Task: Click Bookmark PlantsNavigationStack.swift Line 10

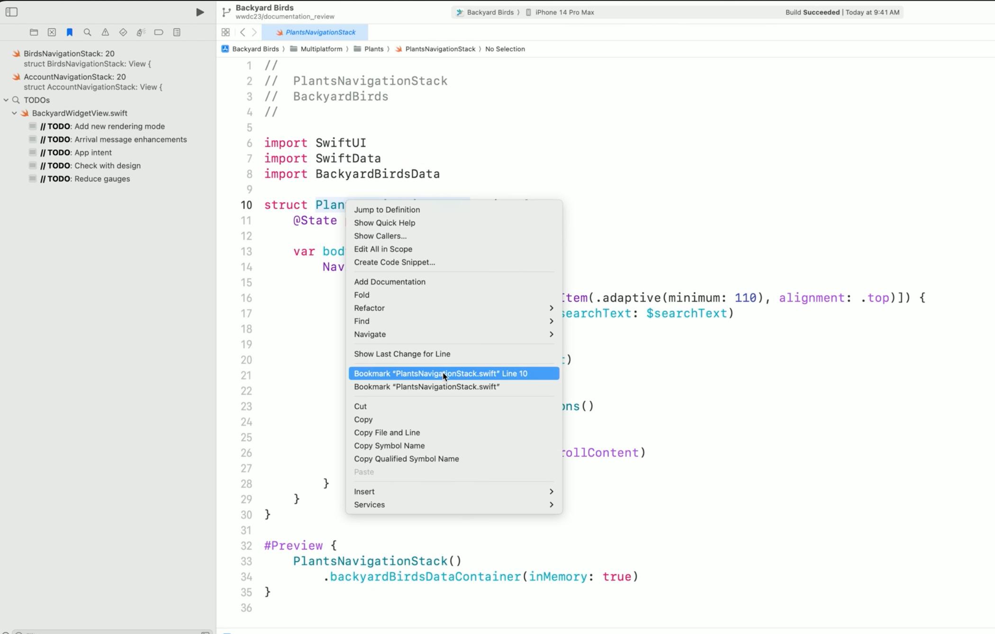Action: (x=440, y=373)
